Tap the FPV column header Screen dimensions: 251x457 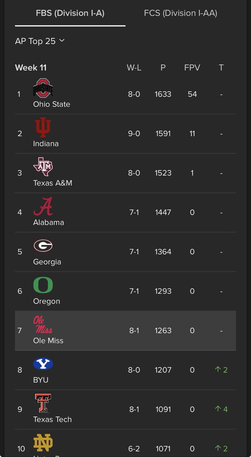(x=192, y=68)
